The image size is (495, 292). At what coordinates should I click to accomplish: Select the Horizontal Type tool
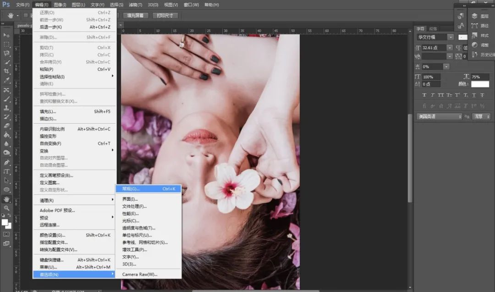click(6, 171)
